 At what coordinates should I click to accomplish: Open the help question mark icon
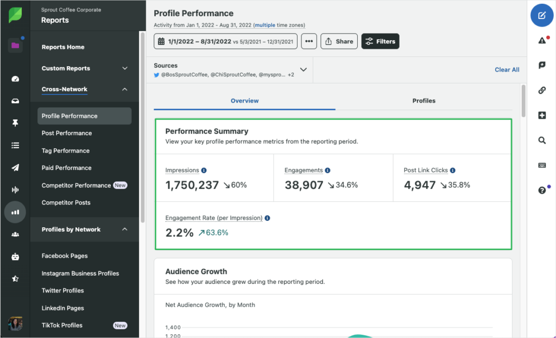541,190
